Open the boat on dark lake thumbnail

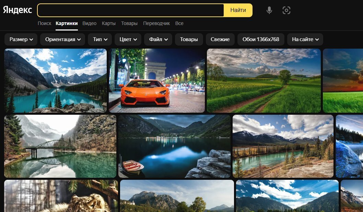pyautogui.click(x=175, y=146)
